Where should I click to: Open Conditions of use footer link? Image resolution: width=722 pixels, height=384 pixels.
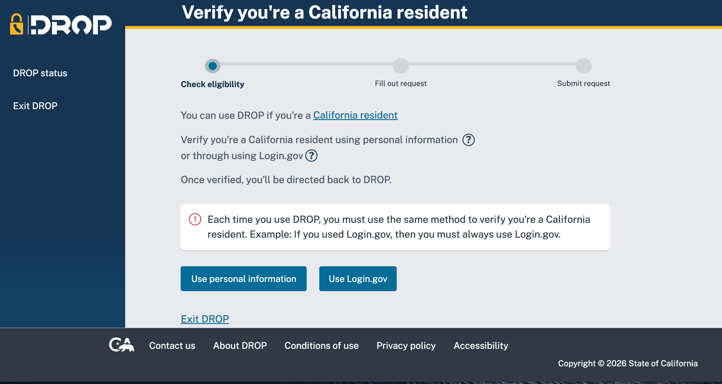click(321, 346)
